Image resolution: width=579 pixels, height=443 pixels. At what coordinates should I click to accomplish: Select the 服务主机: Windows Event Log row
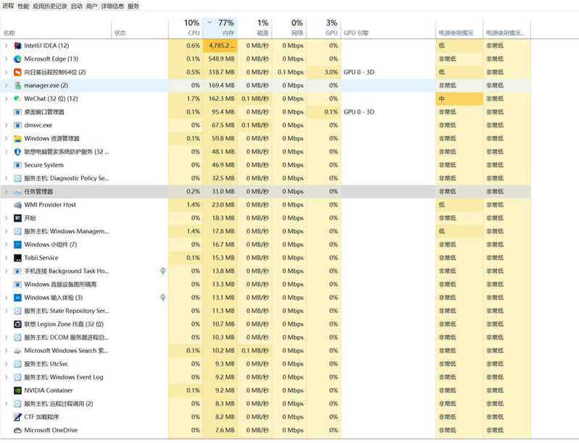265,377
